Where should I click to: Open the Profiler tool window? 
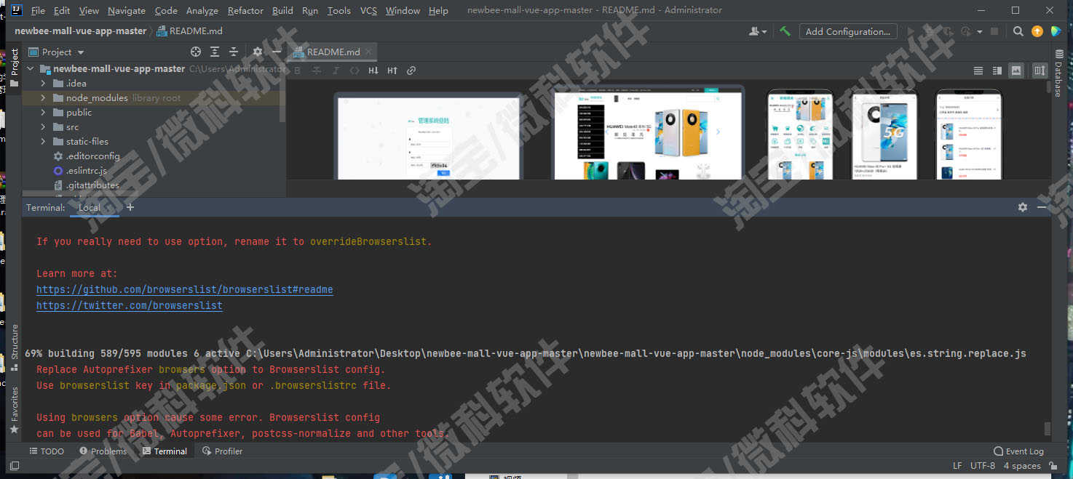pos(222,451)
